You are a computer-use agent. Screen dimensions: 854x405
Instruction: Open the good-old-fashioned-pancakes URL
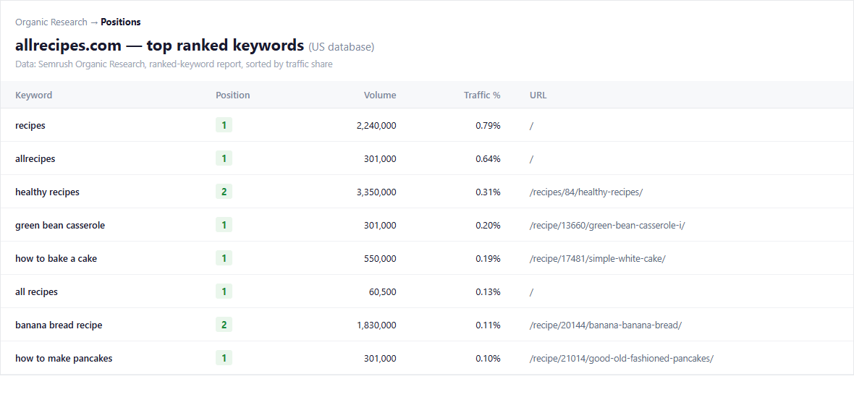point(622,358)
